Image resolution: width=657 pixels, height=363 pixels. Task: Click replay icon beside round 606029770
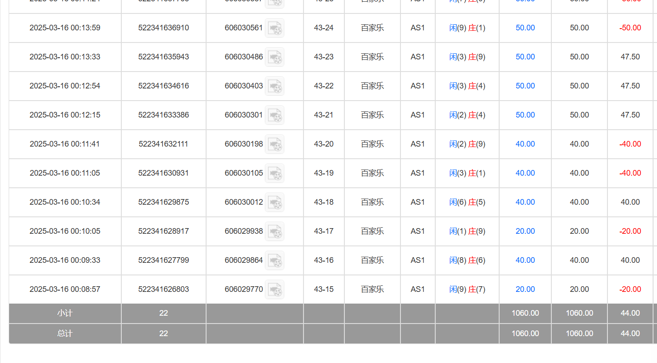[x=274, y=290]
